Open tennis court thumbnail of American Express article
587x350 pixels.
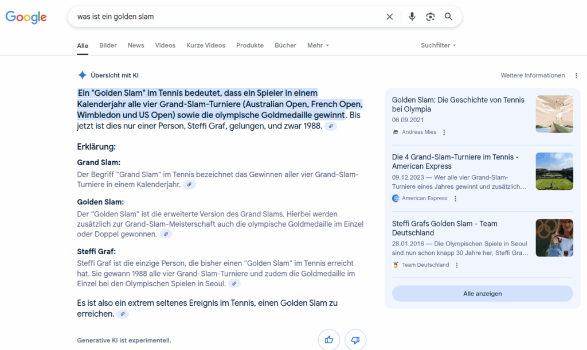coord(554,171)
